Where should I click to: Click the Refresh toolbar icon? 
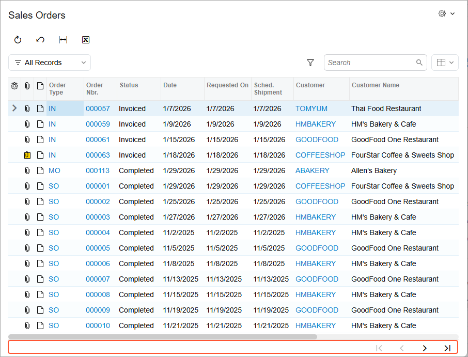(18, 40)
